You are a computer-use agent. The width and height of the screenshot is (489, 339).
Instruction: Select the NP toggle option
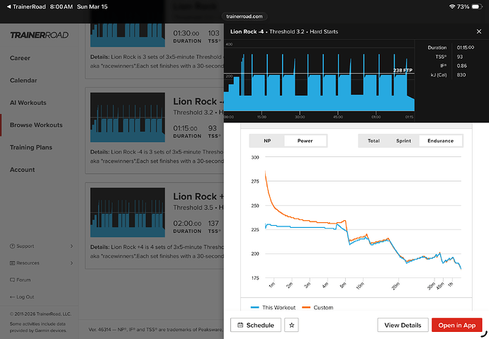tap(267, 141)
